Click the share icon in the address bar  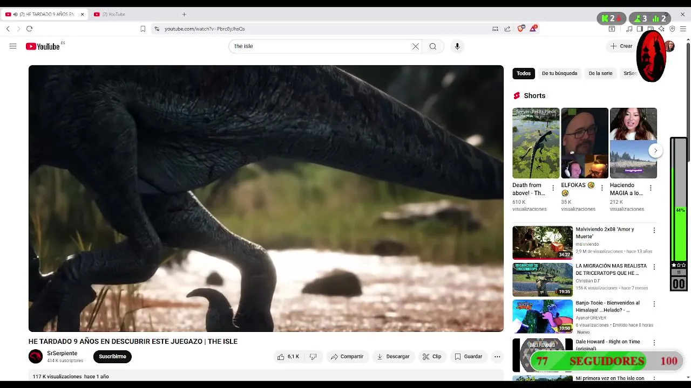(x=507, y=29)
